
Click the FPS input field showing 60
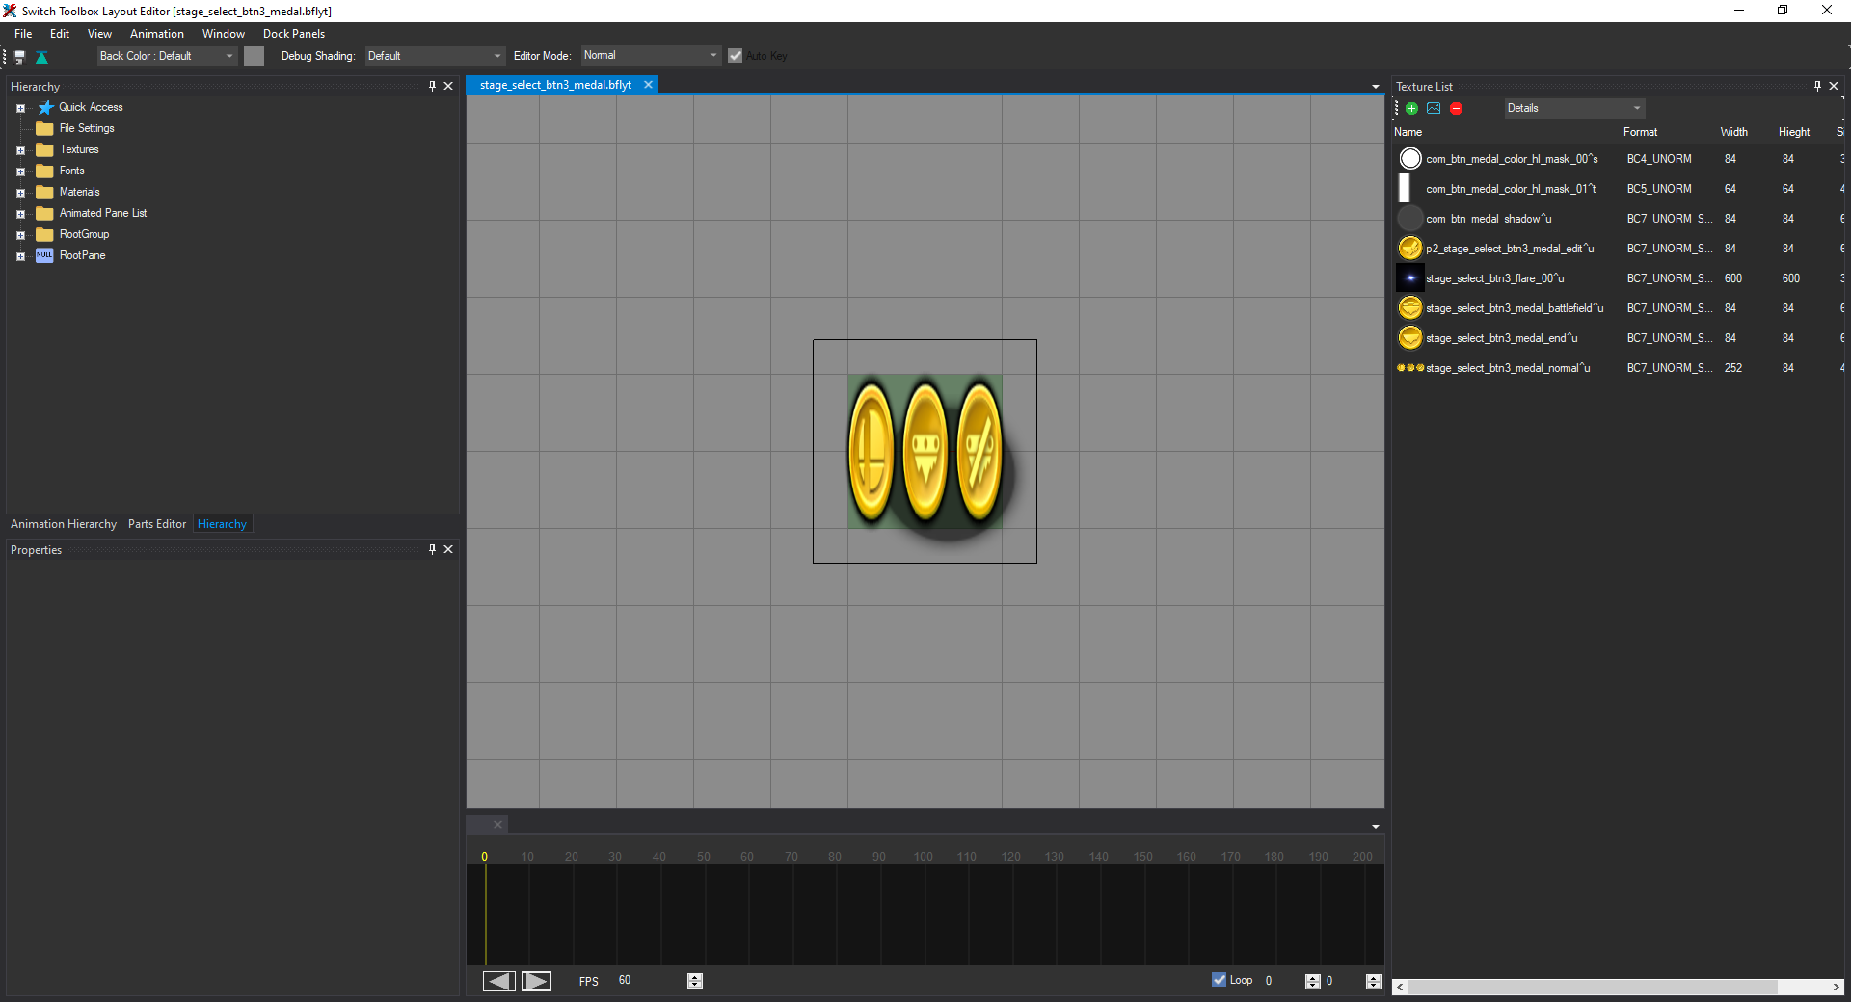tap(650, 981)
